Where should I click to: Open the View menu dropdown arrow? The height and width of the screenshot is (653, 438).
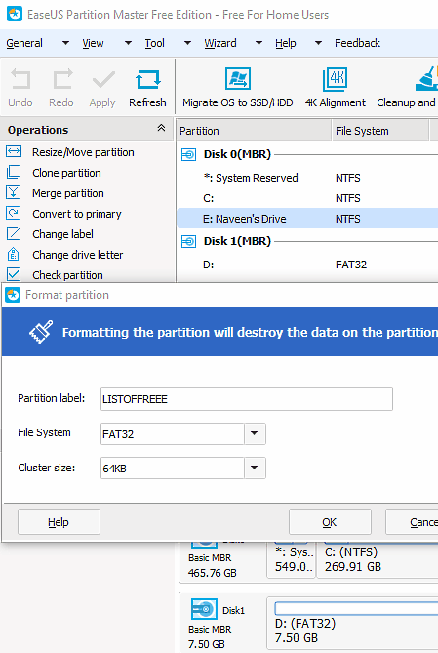(x=128, y=43)
